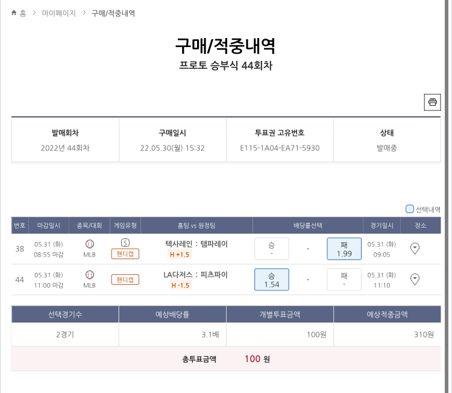Screen dimensions: 452x393
Task: Click game time 09:05
Action: tap(381, 254)
